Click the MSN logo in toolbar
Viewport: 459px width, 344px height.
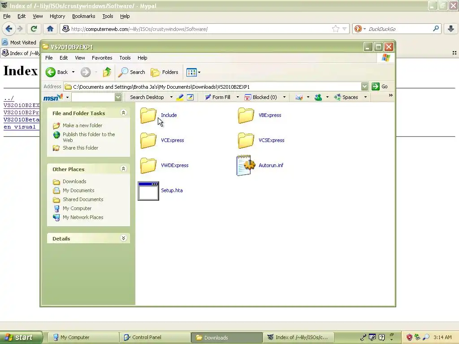[x=53, y=97]
